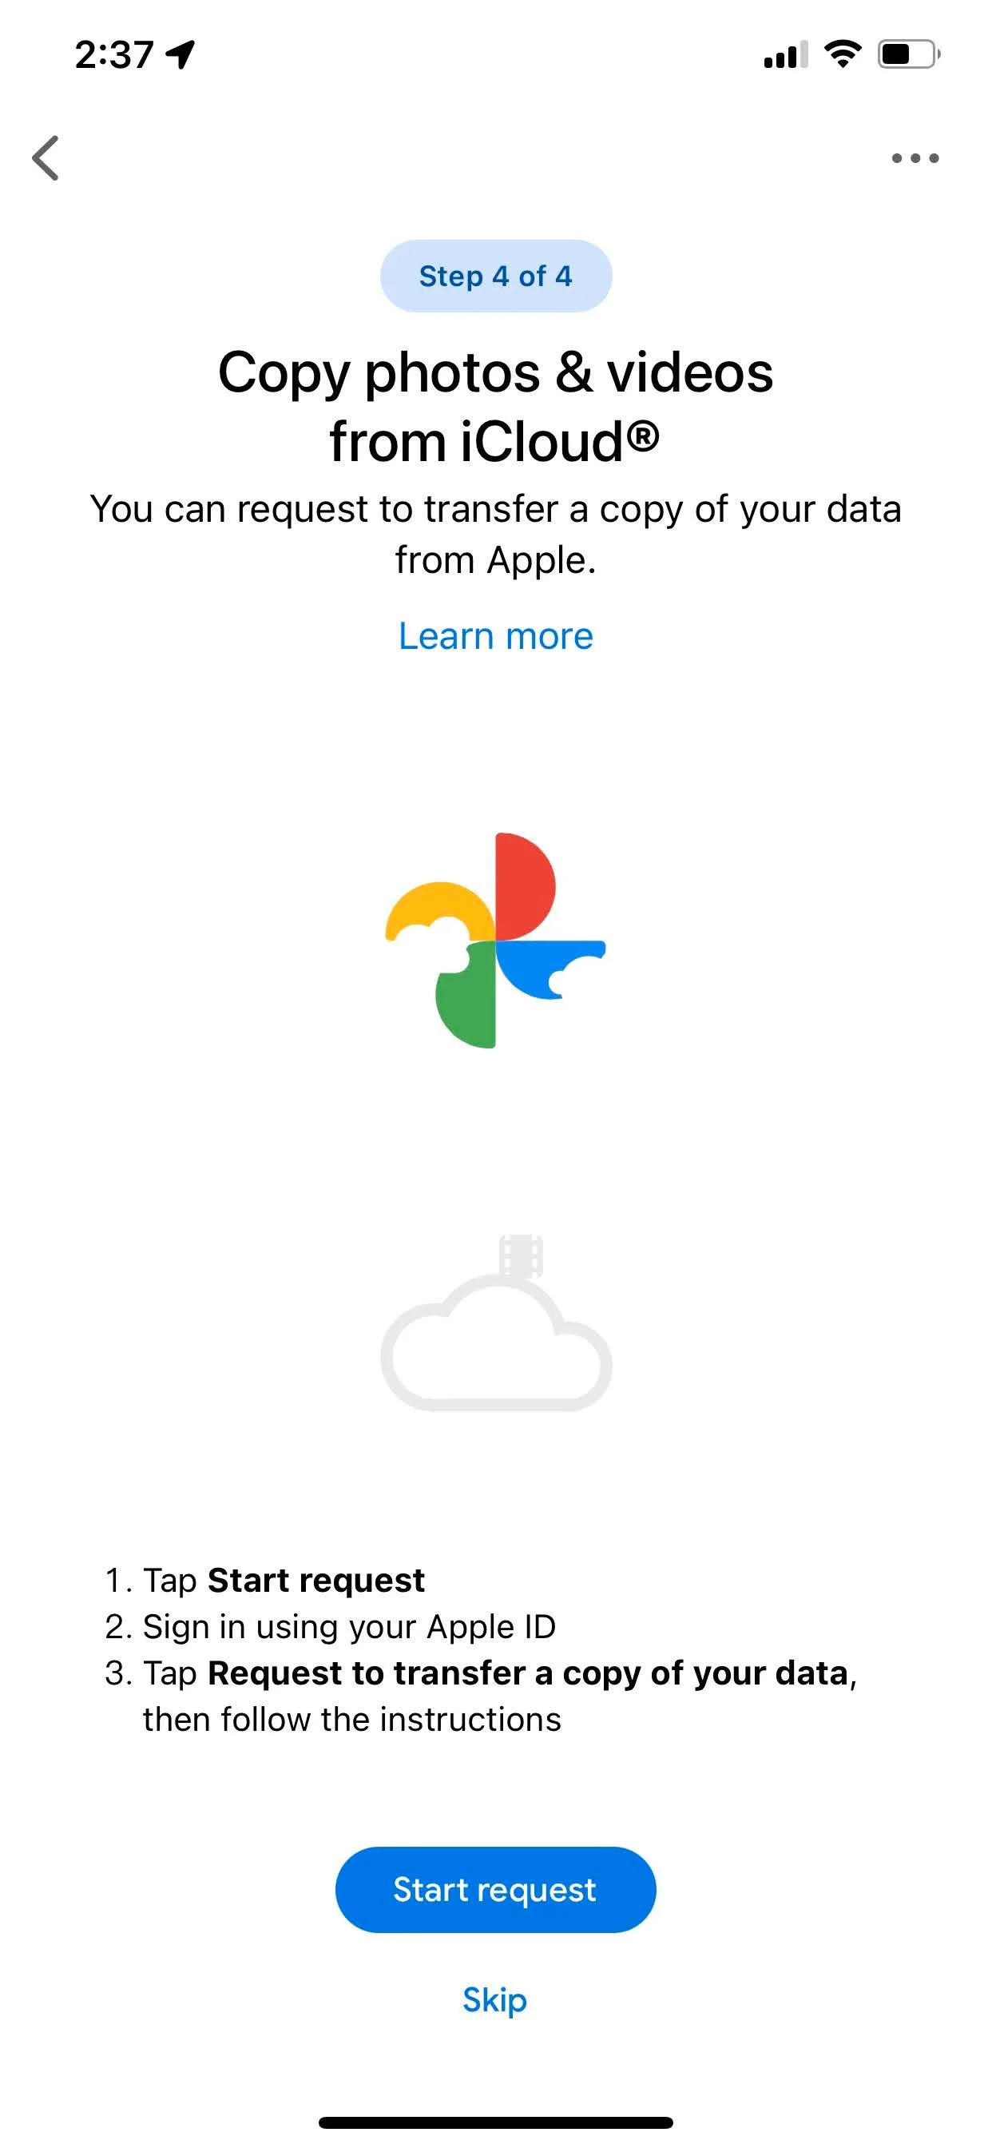Tap the Wi-Fi icon in status bar

click(842, 54)
